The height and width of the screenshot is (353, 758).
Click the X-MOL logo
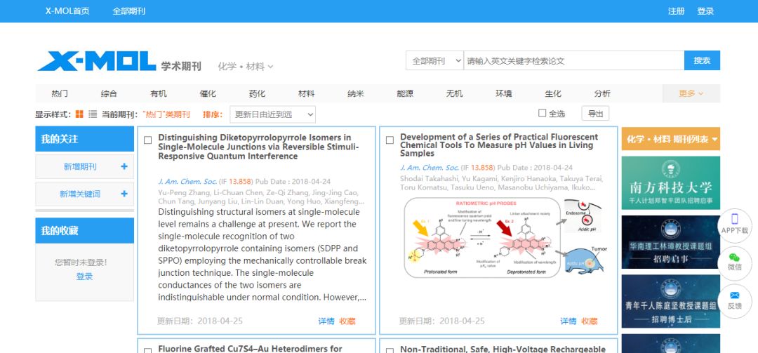[97, 62]
